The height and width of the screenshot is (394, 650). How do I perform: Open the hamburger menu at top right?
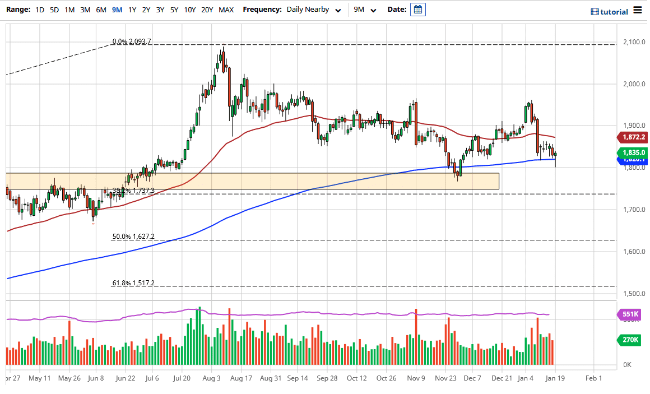coord(638,9)
